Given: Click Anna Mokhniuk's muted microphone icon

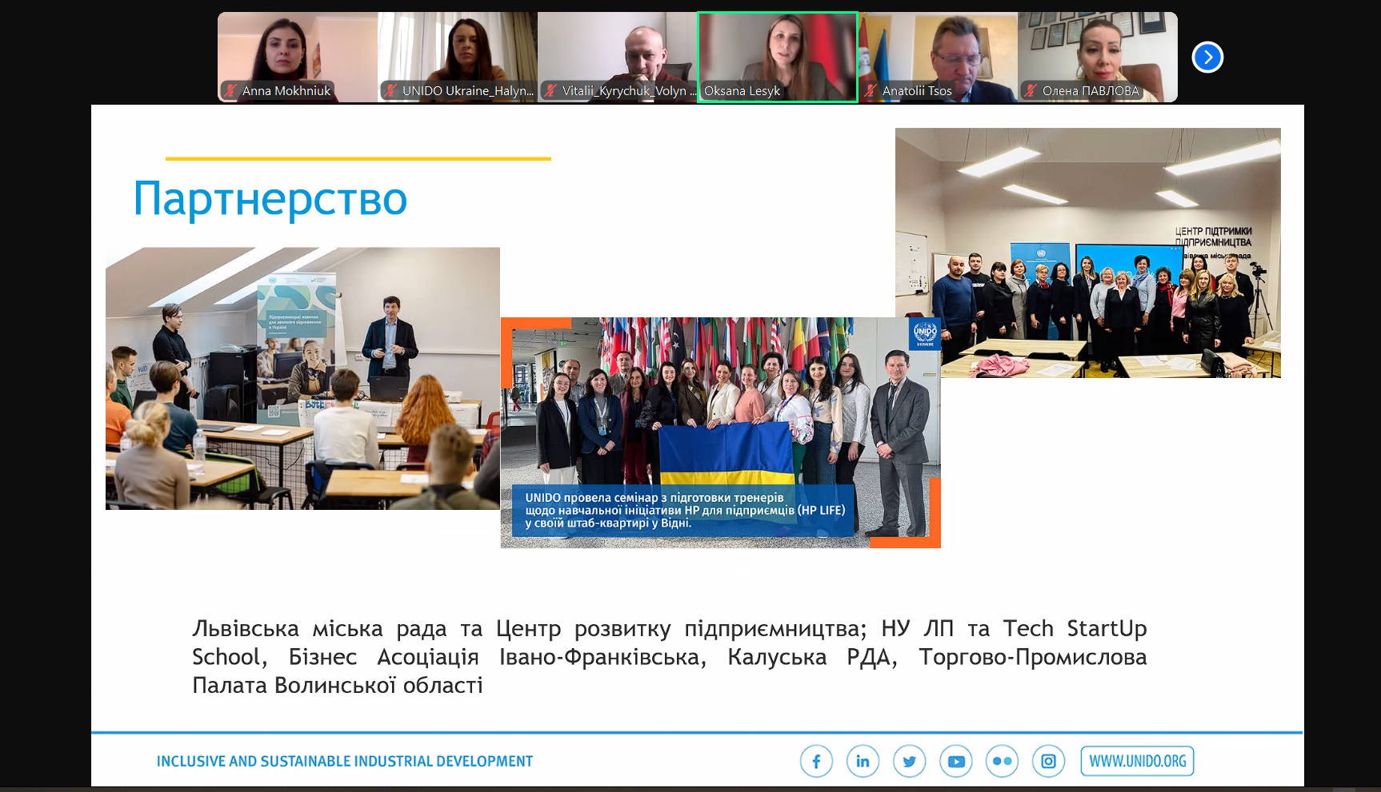Looking at the screenshot, I should coord(230,91).
